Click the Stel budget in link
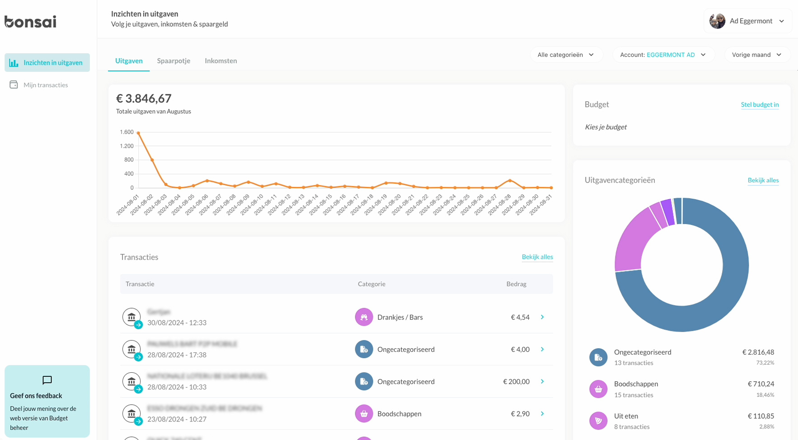This screenshot has width=798, height=440. 760,104
